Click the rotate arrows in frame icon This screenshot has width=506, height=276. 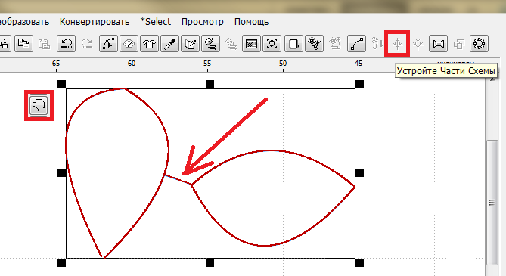pyautogui.click(x=272, y=44)
